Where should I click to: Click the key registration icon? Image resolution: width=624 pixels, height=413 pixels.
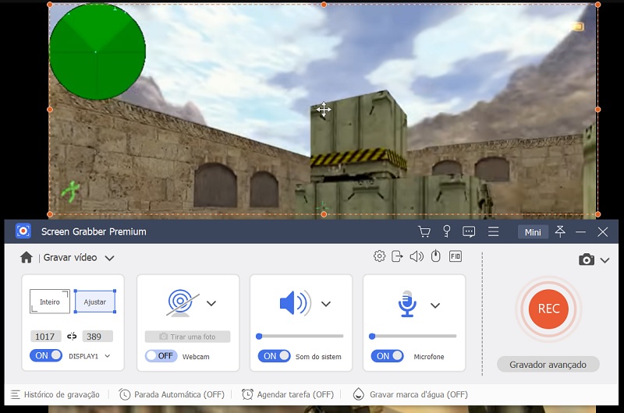tap(446, 231)
